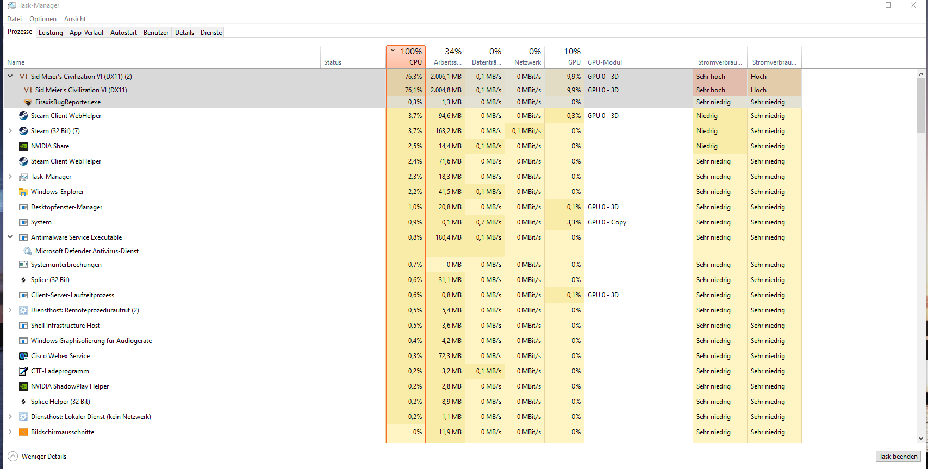928x469 pixels.
Task: Click the FiraxisBugReporter.exe icon
Action: [x=28, y=102]
